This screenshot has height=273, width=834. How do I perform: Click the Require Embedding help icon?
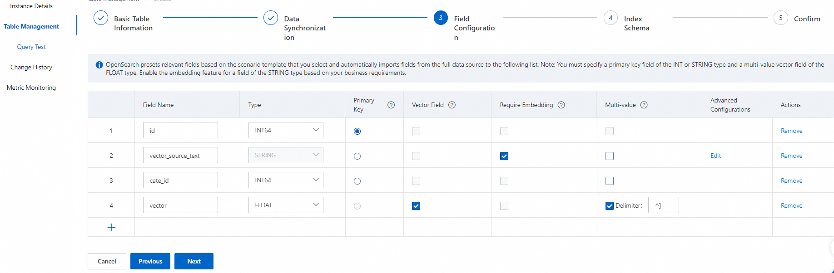click(x=561, y=105)
